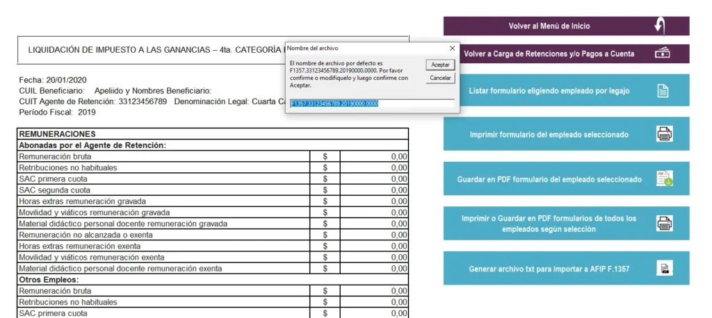The image size is (712, 318).
Task: Cancel the filename dialog
Action: (x=440, y=78)
